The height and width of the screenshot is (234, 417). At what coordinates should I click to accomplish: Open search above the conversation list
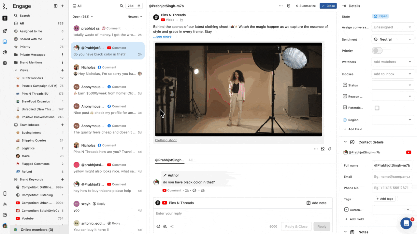coord(122,6)
